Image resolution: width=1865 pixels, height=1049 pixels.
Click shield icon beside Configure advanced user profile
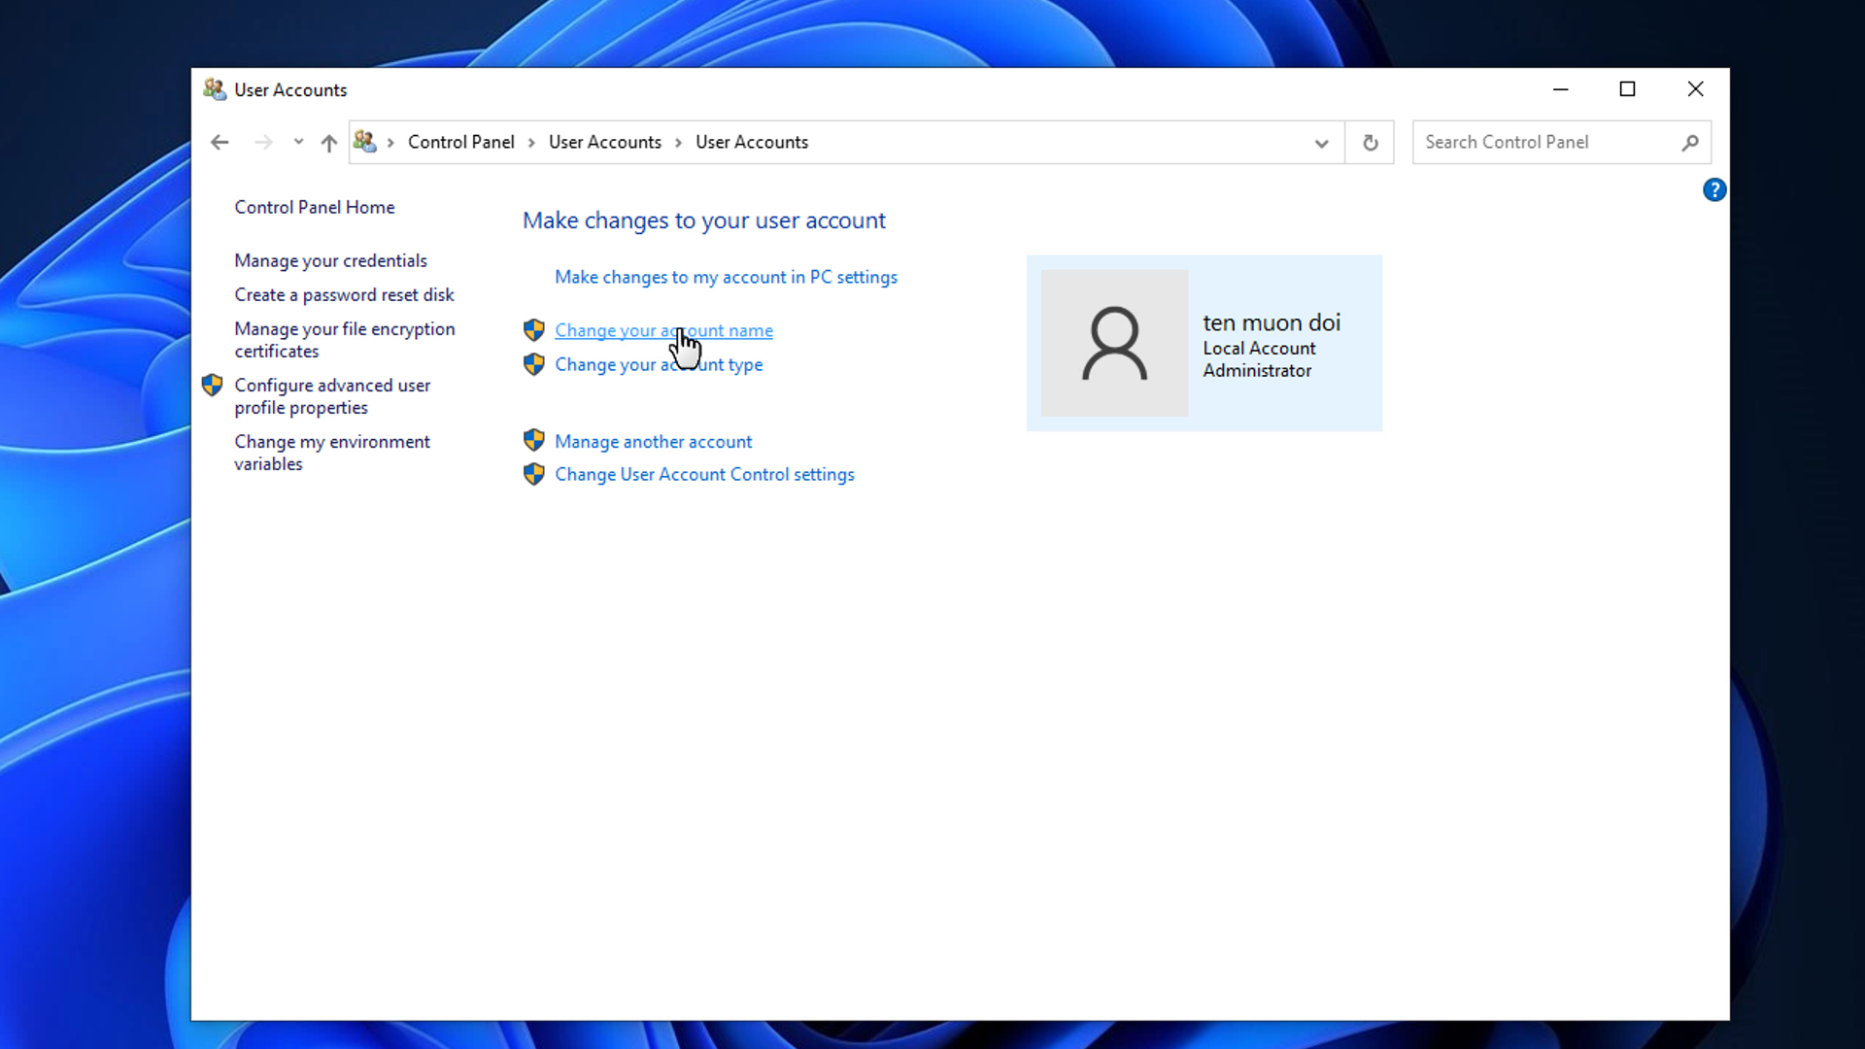coord(212,386)
